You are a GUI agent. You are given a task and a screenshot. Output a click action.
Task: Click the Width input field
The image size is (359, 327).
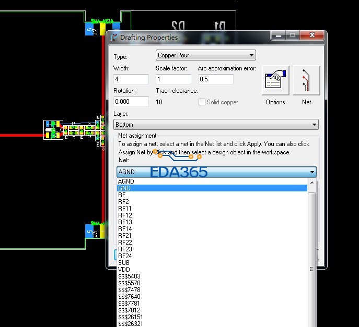click(131, 79)
